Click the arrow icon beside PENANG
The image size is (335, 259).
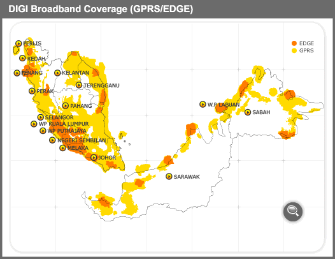[x=17, y=73]
